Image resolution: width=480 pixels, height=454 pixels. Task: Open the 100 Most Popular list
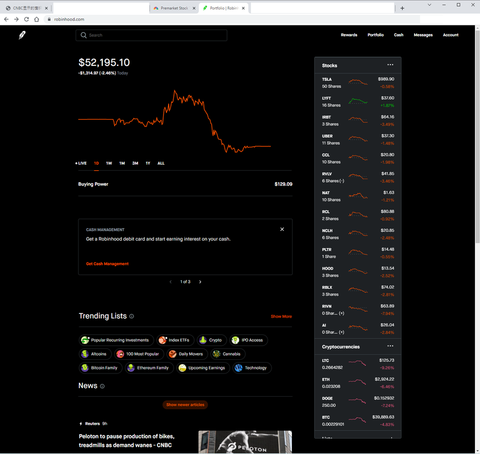(x=139, y=354)
